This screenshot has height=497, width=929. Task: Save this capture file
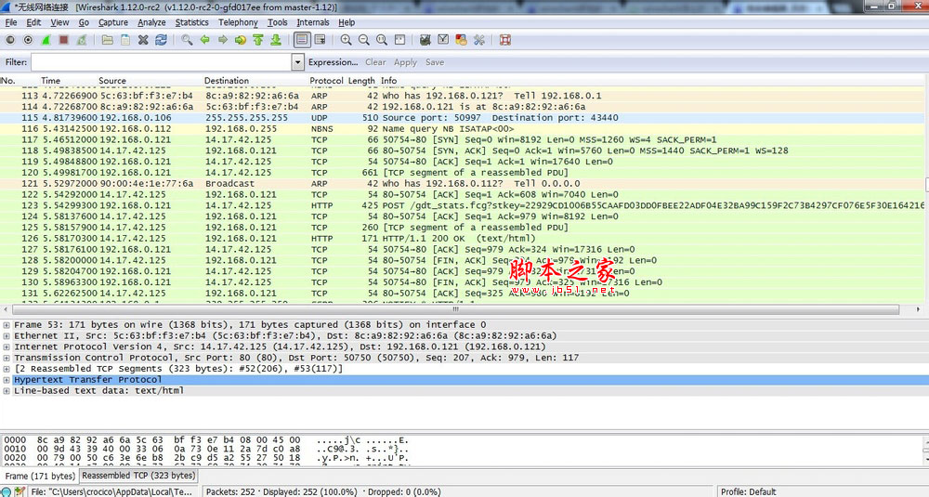[x=125, y=40]
